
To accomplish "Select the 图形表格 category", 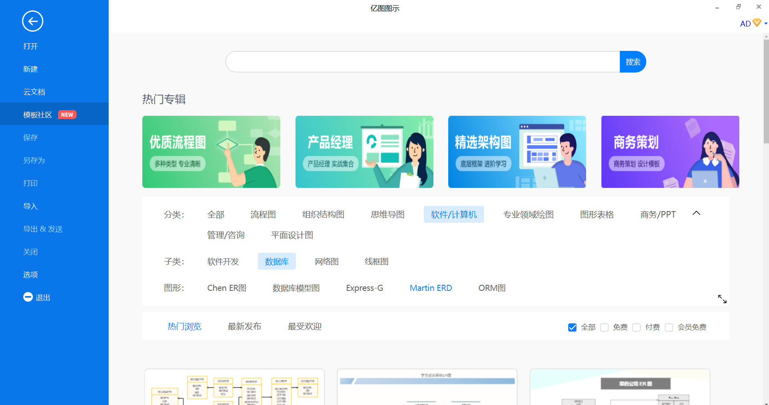I will pyautogui.click(x=597, y=215).
